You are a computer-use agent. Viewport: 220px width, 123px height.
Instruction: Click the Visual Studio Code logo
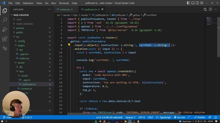(3, 3)
